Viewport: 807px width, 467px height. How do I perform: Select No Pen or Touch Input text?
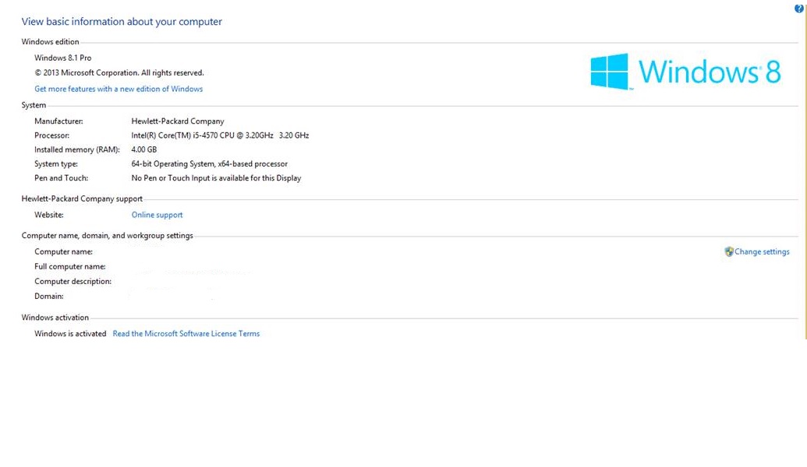pyautogui.click(x=216, y=178)
